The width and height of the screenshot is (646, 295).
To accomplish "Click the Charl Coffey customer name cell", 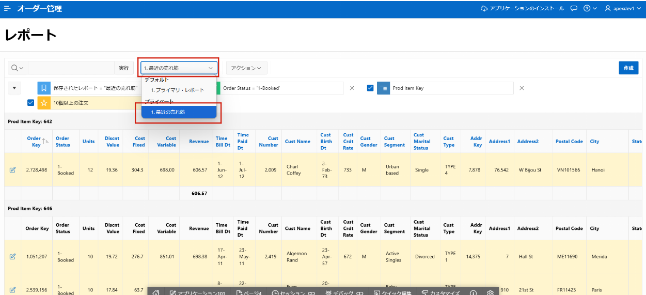I will click(294, 170).
